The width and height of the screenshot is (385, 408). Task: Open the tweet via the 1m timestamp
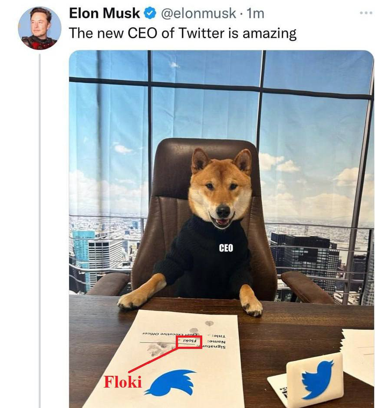click(x=255, y=14)
